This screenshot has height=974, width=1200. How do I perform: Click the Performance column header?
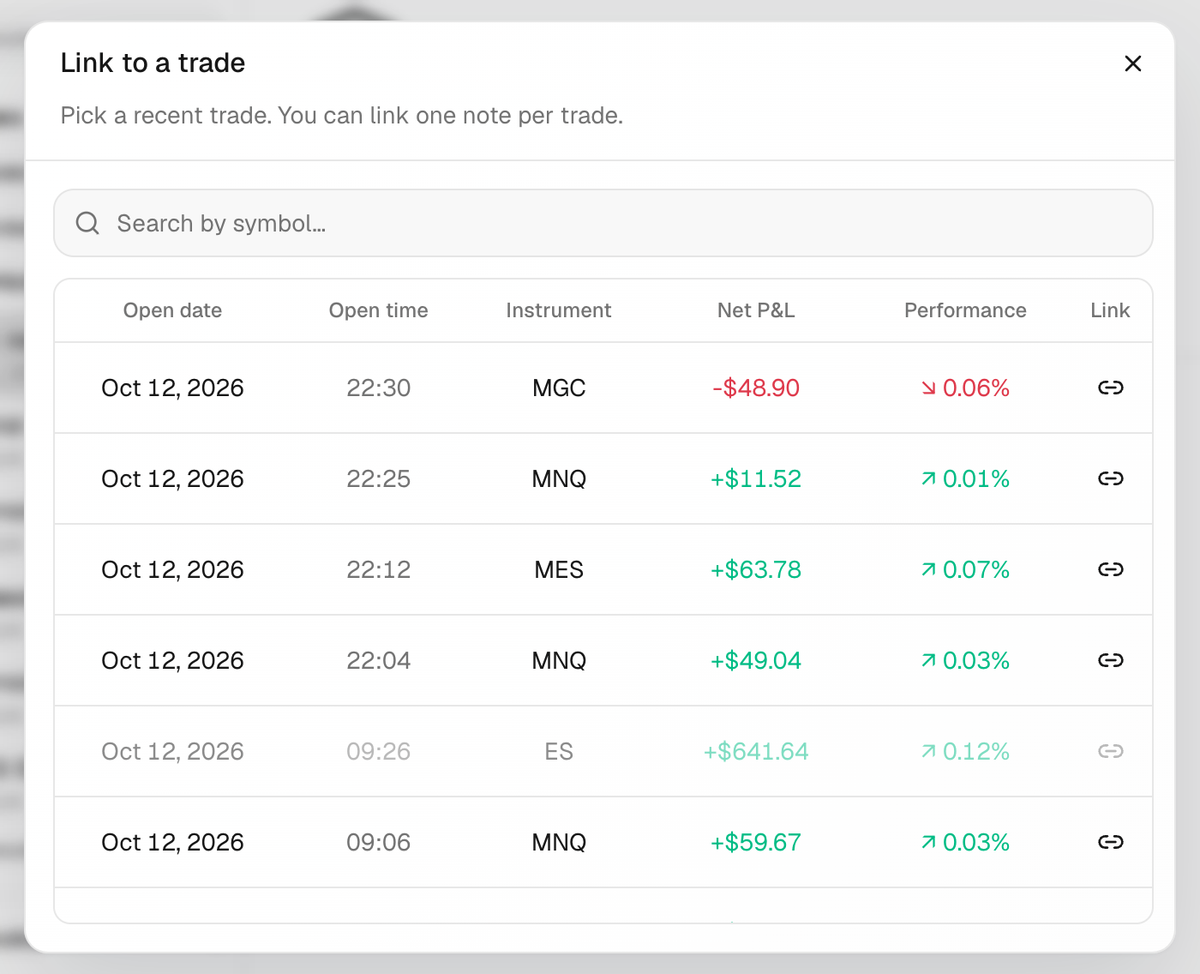click(965, 310)
